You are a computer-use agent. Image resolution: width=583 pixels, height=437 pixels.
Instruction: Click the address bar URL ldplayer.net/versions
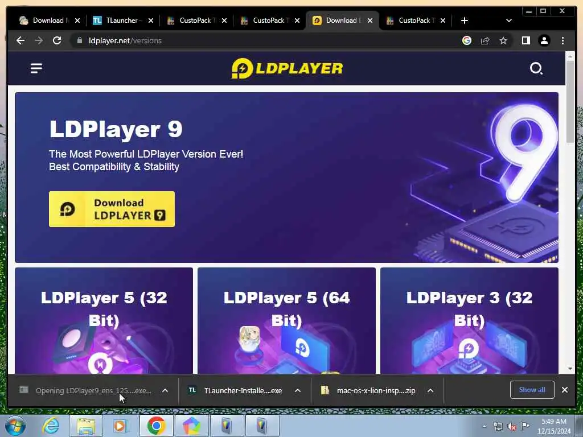tap(125, 40)
